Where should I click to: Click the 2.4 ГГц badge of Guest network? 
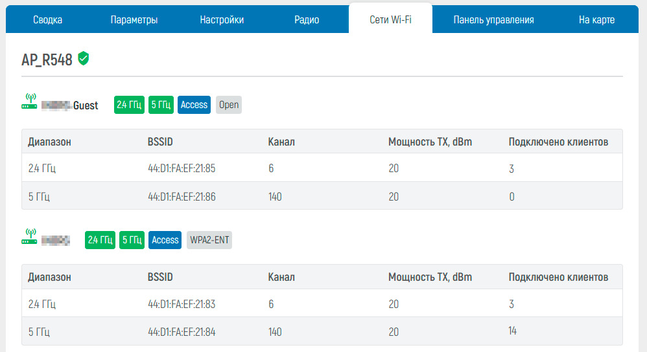(x=129, y=105)
